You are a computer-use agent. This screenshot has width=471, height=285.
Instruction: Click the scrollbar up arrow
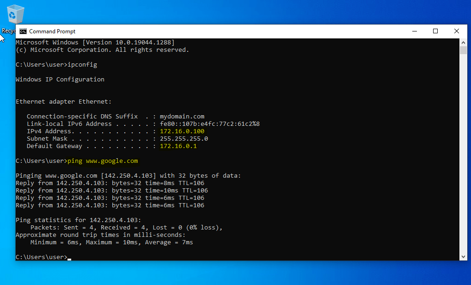click(x=463, y=43)
